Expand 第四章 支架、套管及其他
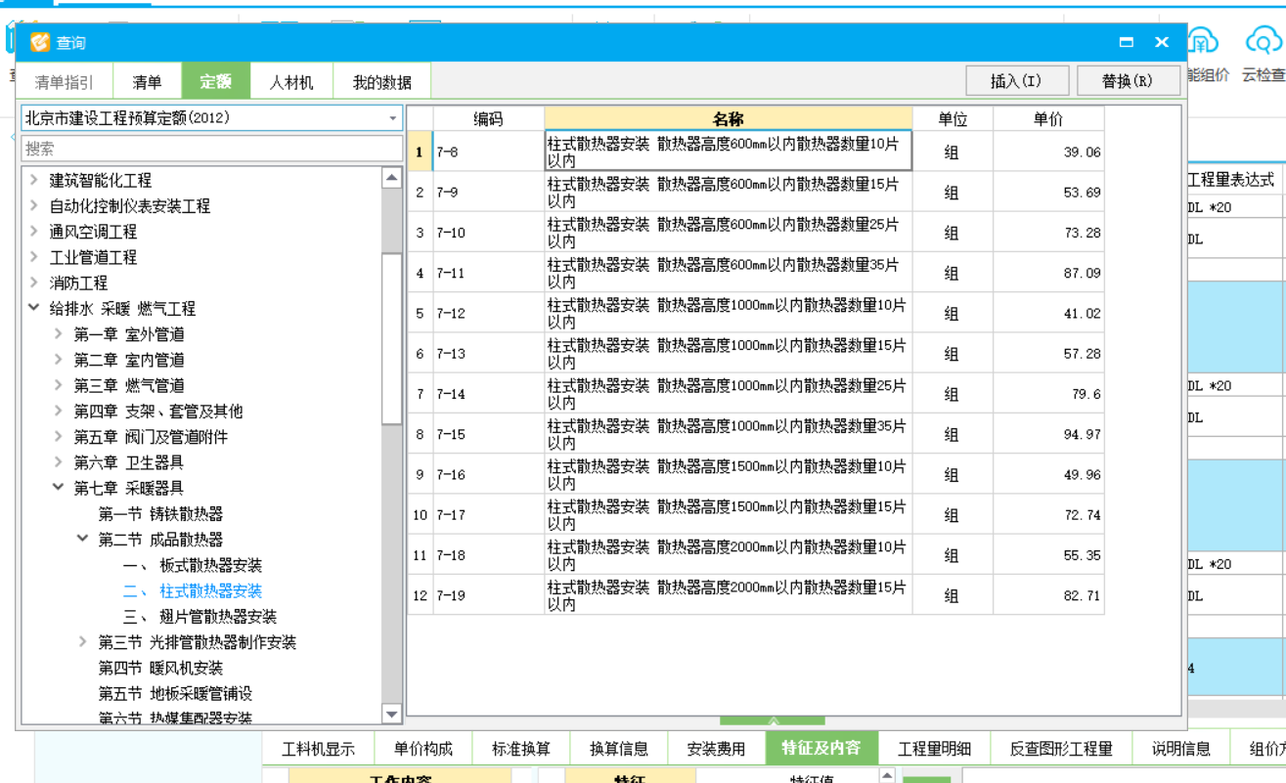The width and height of the screenshot is (1286, 783). click(59, 411)
